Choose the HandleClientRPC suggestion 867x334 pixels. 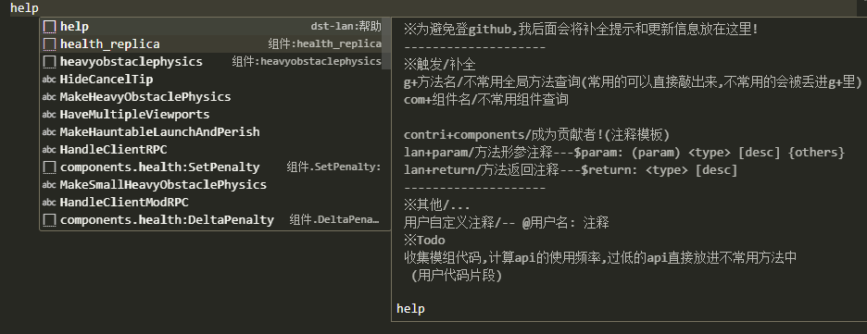click(x=213, y=150)
